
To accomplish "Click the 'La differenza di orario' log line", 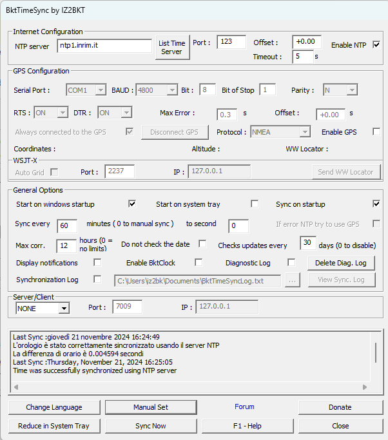I will pyautogui.click(x=79, y=354).
